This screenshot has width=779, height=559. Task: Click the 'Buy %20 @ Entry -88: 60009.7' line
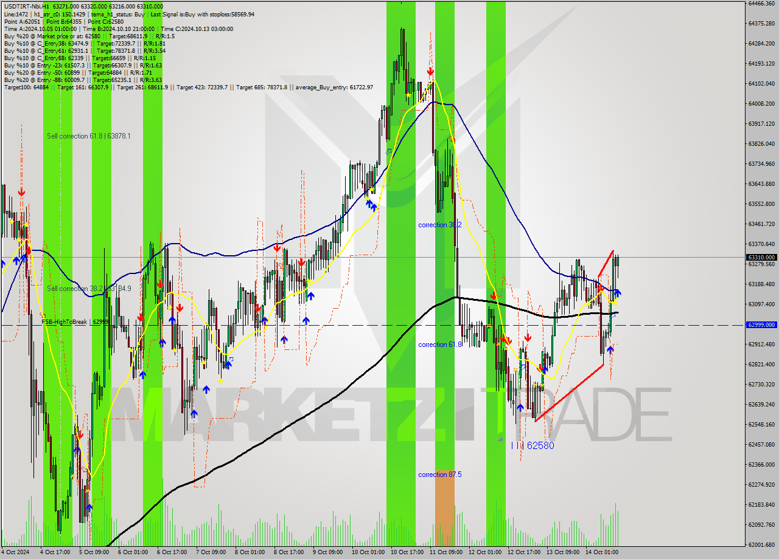coord(83,80)
